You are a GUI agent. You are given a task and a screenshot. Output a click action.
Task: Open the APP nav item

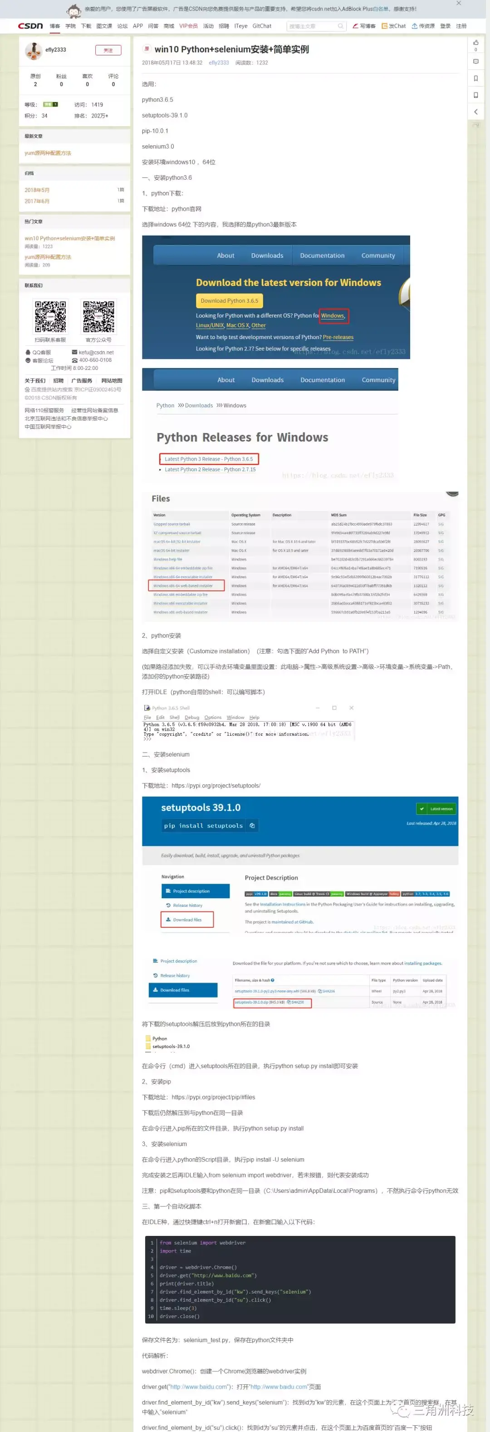pos(138,26)
